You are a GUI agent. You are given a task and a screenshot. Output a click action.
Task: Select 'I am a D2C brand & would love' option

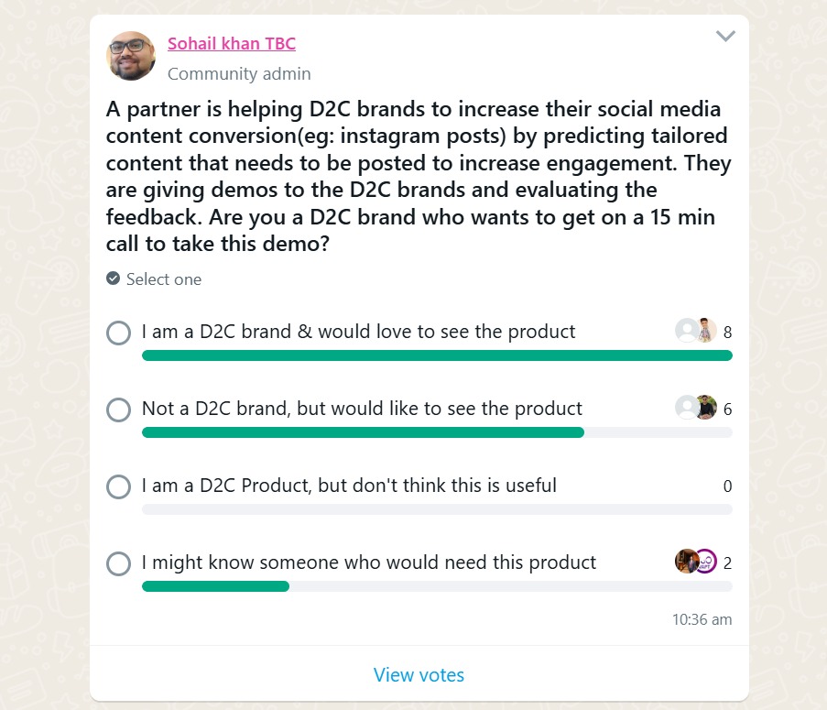[119, 333]
